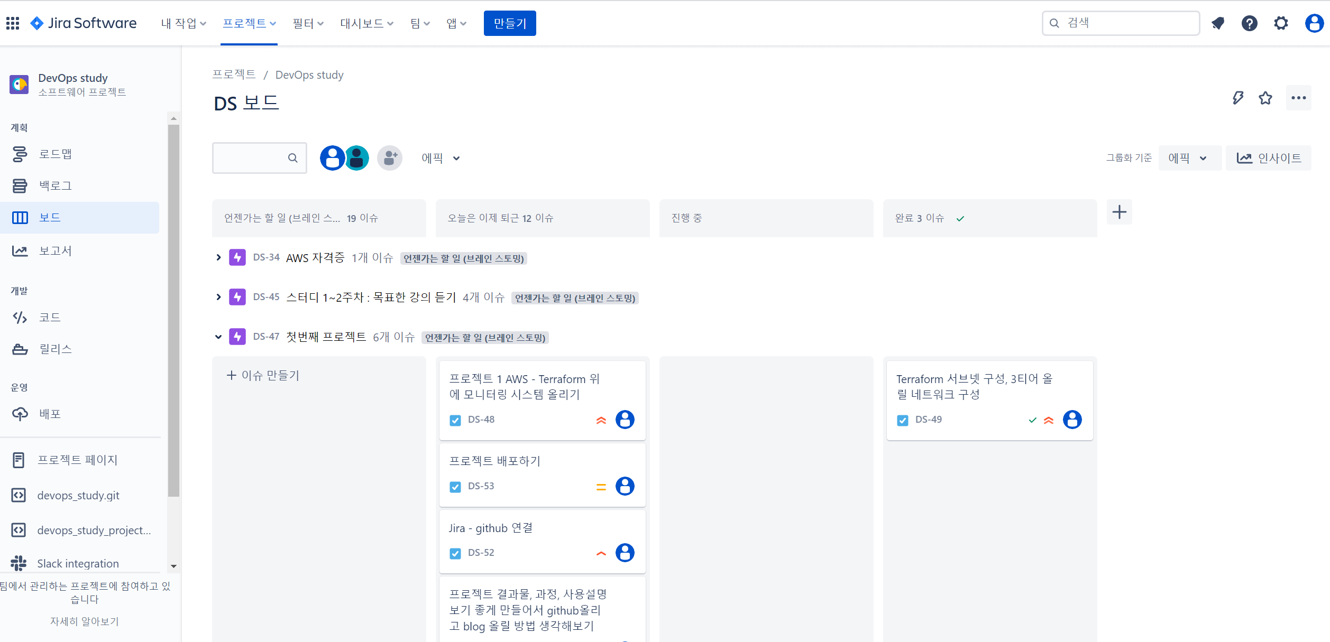The image size is (1330, 642).
Task: Click the DS-48 assignee avatar
Action: pos(625,420)
